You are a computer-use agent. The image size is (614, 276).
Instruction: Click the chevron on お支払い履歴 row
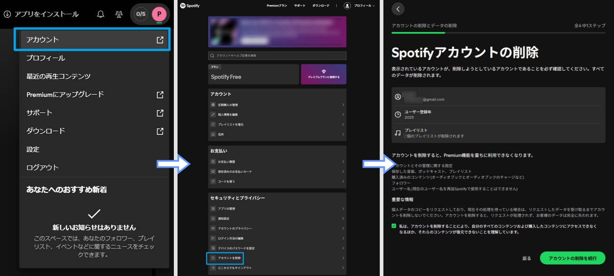[343, 161]
